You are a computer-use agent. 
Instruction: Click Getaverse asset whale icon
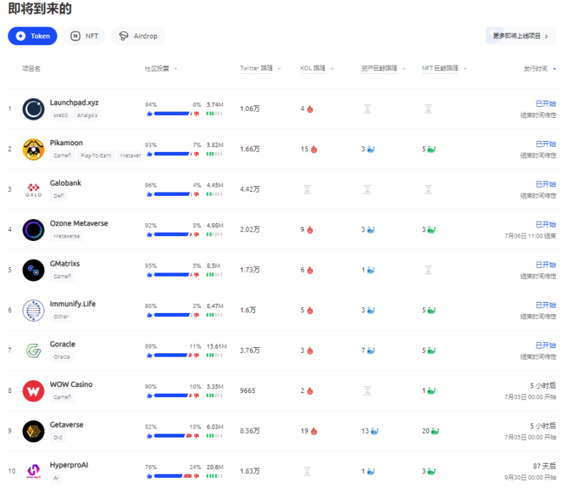click(375, 431)
